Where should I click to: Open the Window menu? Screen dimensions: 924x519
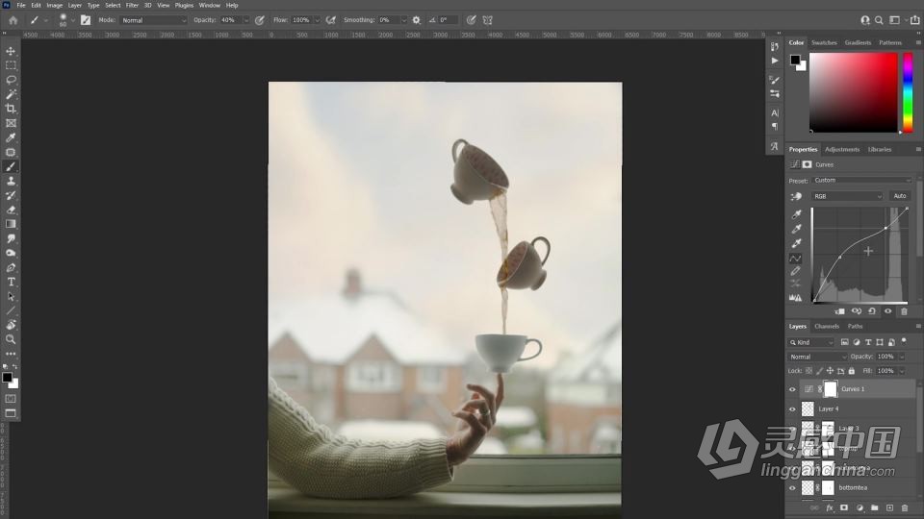(x=209, y=6)
